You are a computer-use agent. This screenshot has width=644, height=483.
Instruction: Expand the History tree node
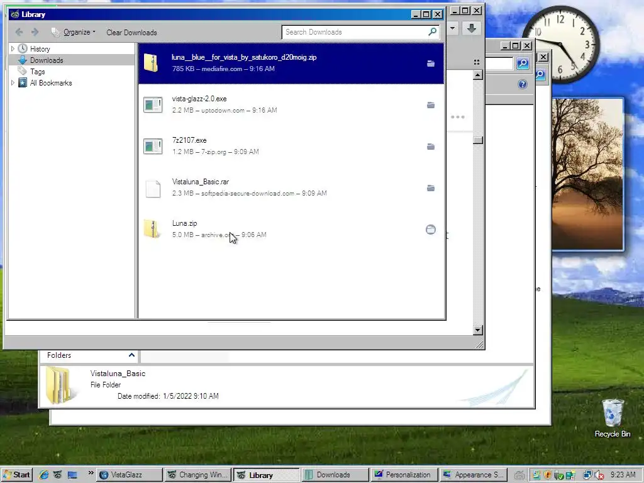click(13, 48)
